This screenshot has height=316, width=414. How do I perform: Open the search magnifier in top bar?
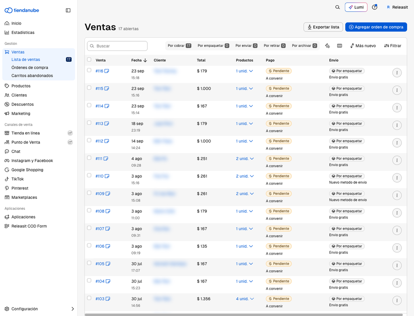coord(338,7)
